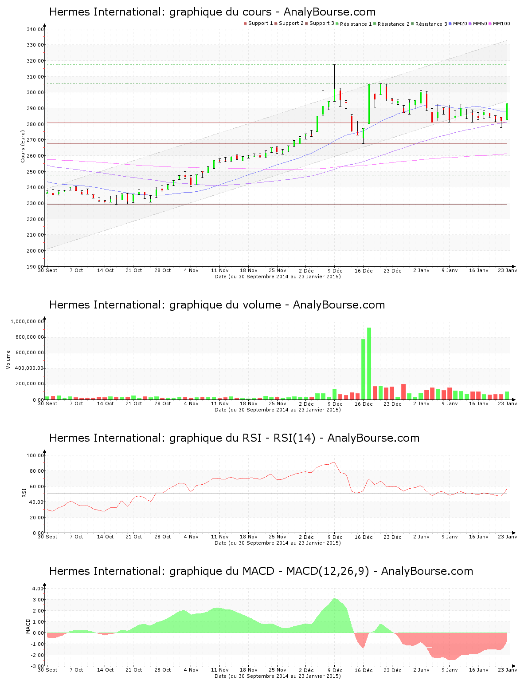Click the 'RSI' vertical axis label
This screenshot has height=688, width=532.
point(24,492)
